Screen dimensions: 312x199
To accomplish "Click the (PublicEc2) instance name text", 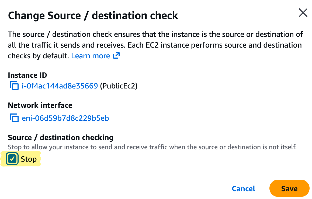I will [x=119, y=86].
